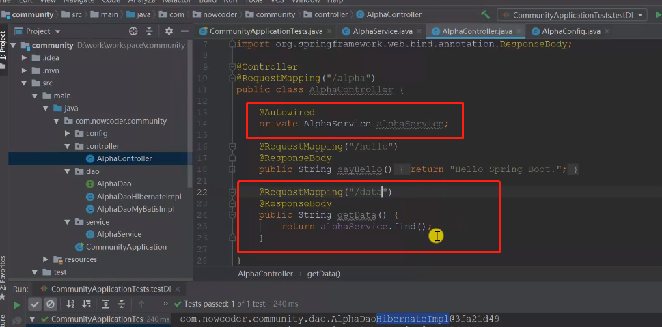Toggle Show Ignored tests button
Viewport: 662px width, 327px height.
(51, 304)
